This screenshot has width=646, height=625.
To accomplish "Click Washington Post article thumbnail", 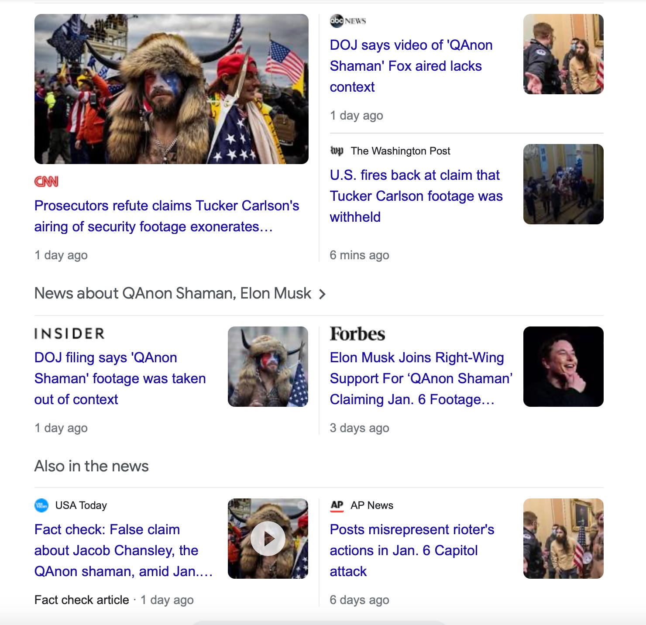I will 564,184.
